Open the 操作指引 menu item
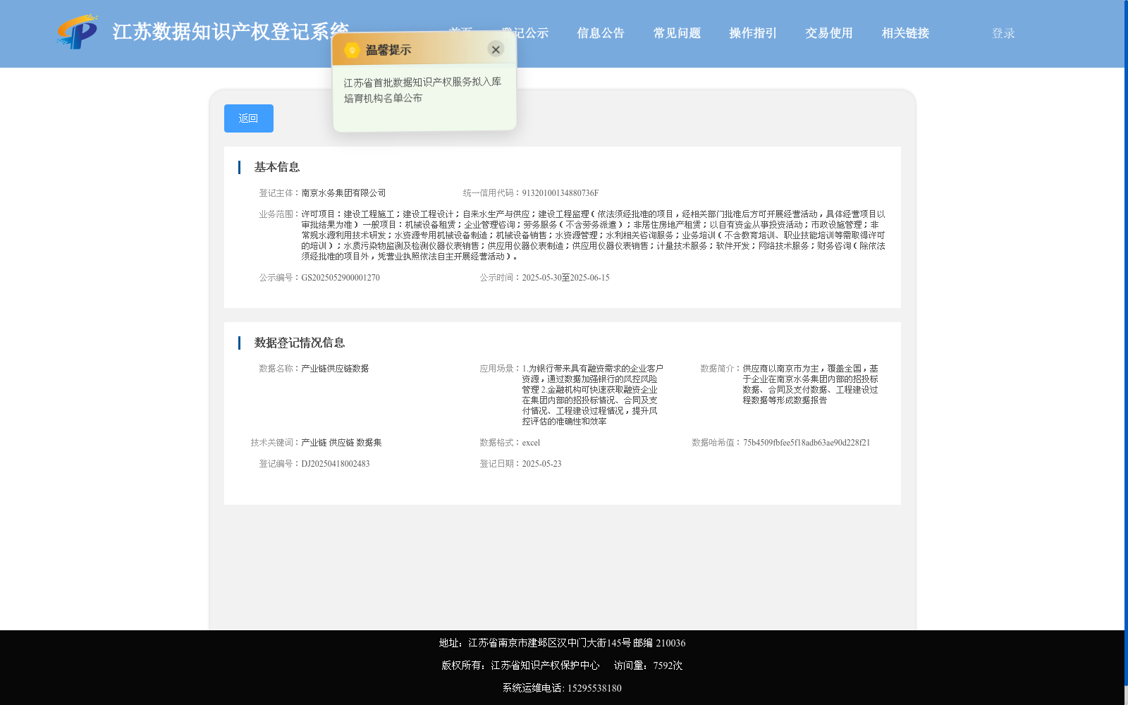 752,32
